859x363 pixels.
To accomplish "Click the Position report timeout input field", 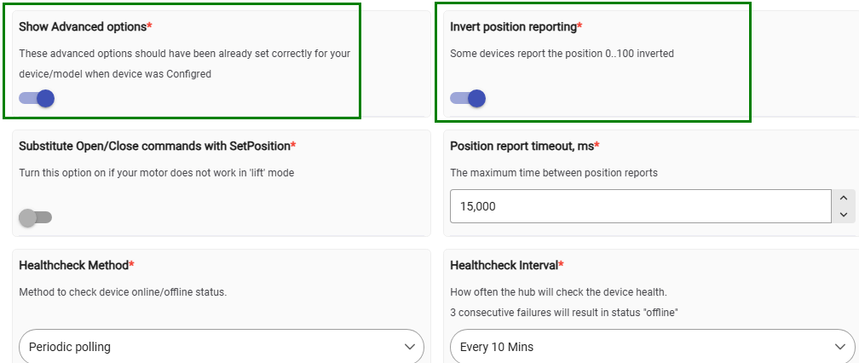I will click(x=641, y=206).
